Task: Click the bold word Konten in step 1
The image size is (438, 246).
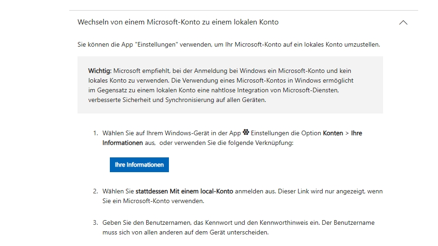Action: pos(333,133)
